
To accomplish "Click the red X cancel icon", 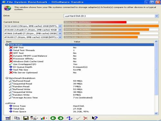I will (x=86, y=118).
